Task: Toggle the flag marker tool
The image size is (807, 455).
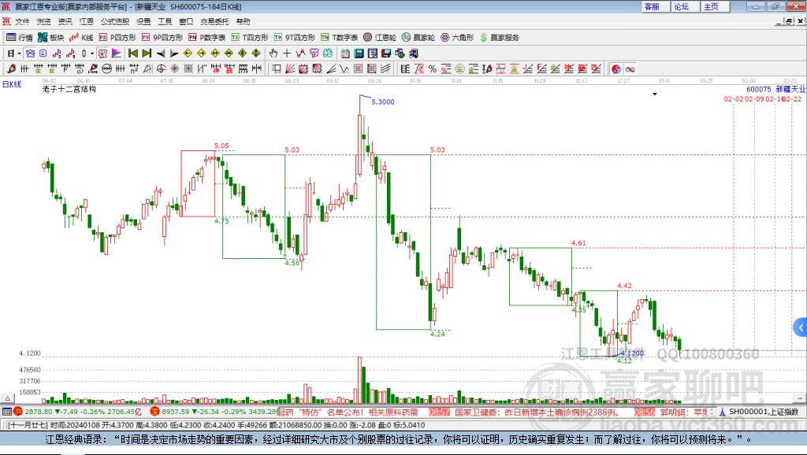Action: click(x=117, y=54)
